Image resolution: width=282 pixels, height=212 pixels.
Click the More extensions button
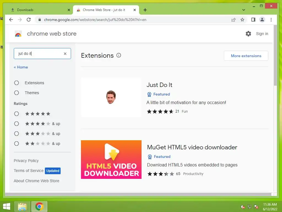[246, 56]
